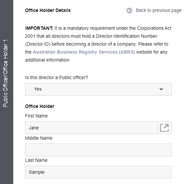
Task: Select the Public Officer/Office Holder 1 side tab
Action: 5,73
